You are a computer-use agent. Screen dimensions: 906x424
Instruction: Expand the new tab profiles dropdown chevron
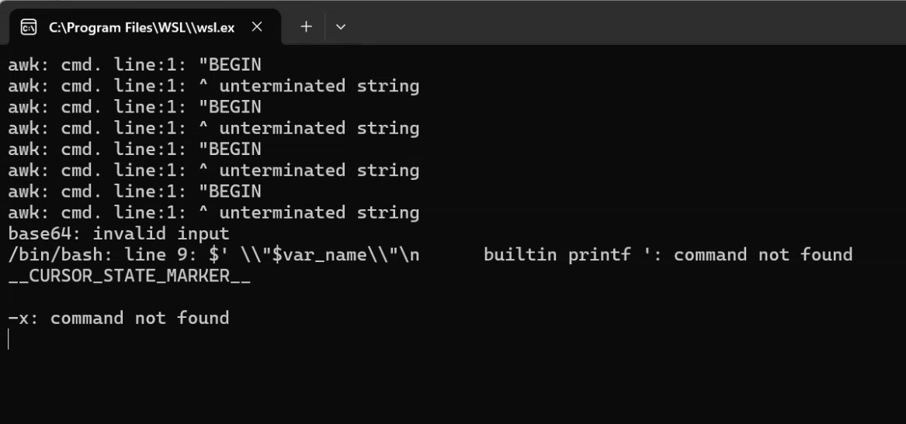pyautogui.click(x=340, y=27)
